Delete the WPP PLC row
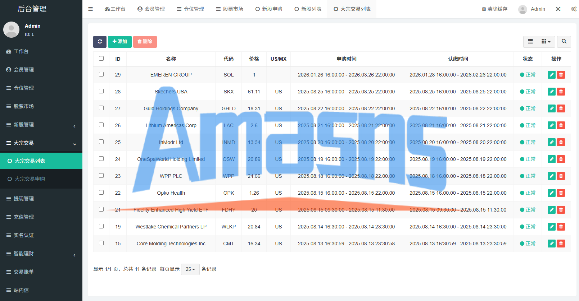Image resolution: width=579 pixels, height=301 pixels. click(561, 176)
